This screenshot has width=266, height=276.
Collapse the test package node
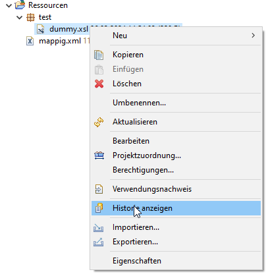coord(20,17)
